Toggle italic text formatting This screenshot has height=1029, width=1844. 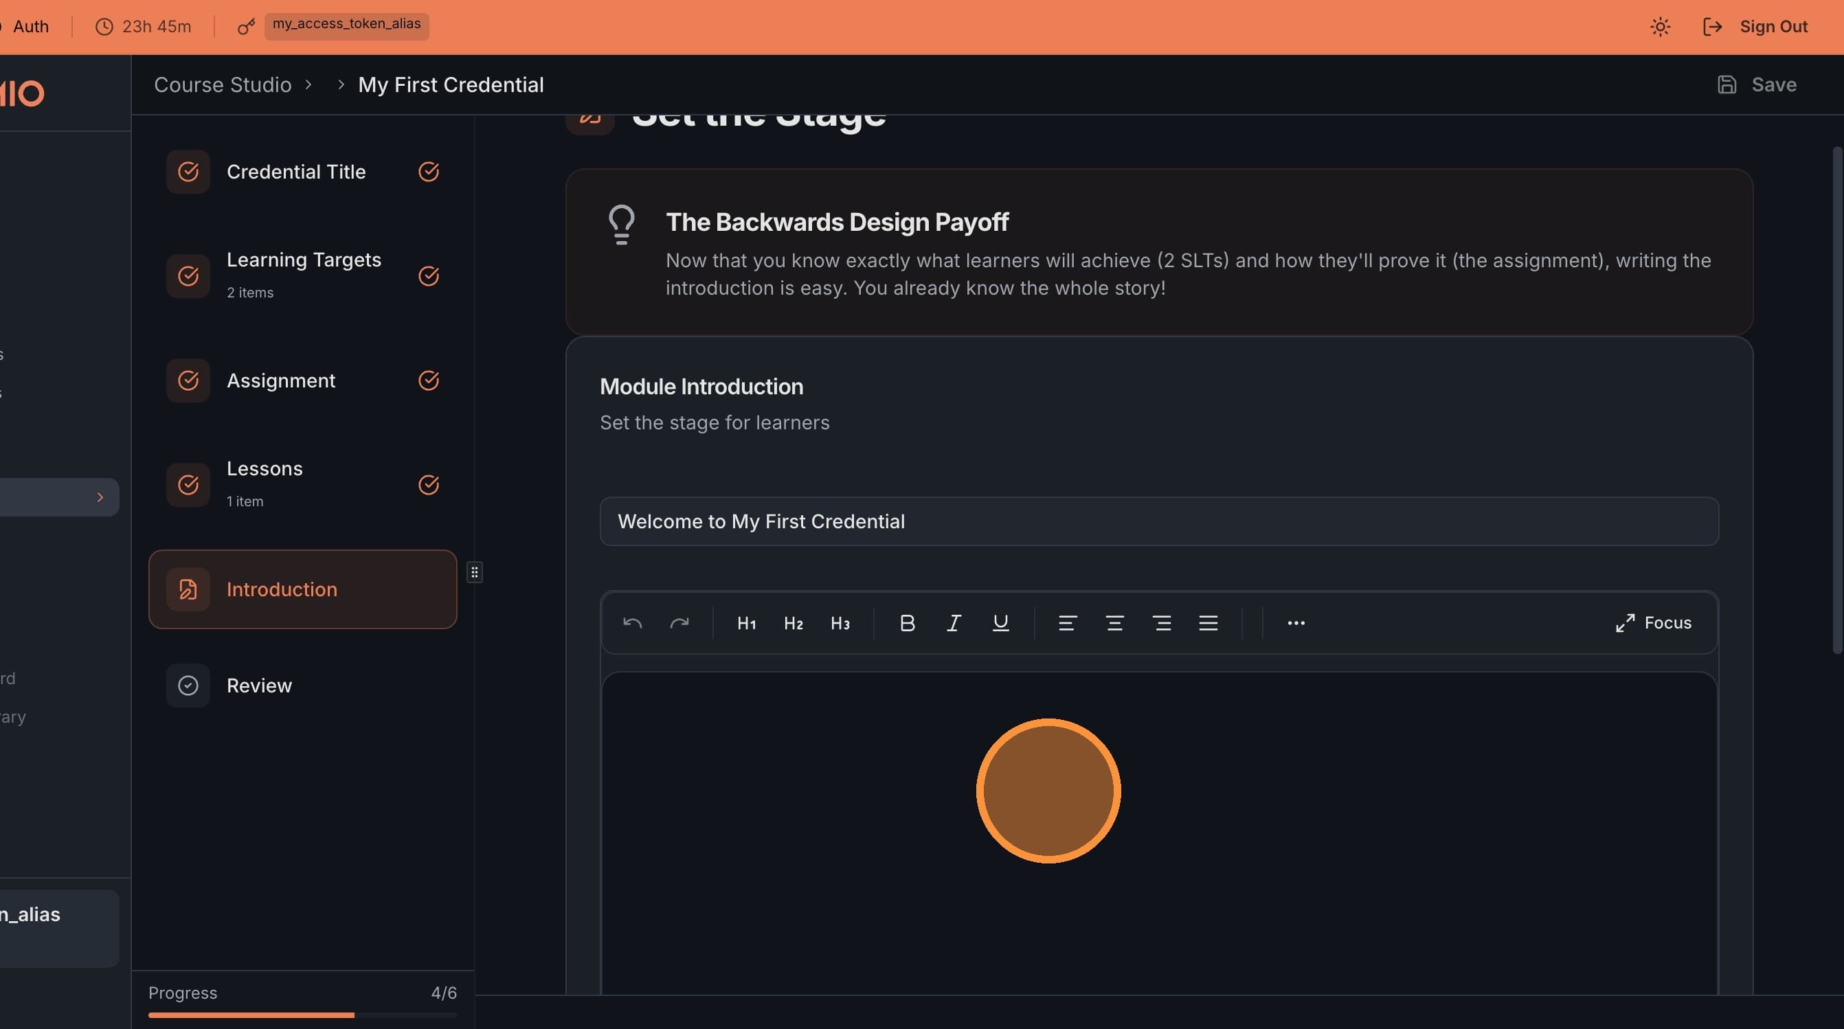click(x=954, y=623)
